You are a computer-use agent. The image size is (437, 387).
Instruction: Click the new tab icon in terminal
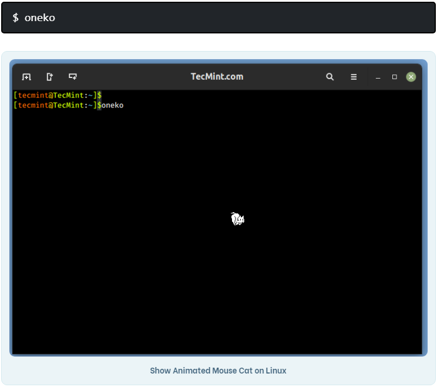pos(26,77)
